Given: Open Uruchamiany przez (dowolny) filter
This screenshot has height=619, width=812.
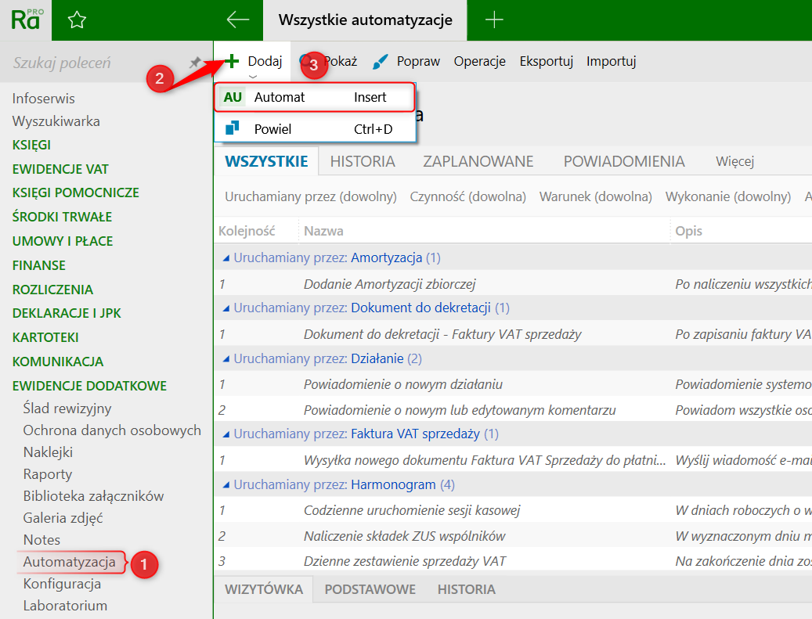Looking at the screenshot, I should pos(311,196).
